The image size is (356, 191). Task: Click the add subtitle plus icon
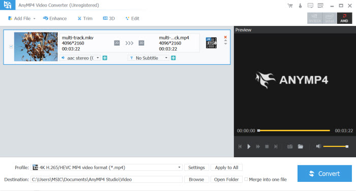(x=173, y=58)
